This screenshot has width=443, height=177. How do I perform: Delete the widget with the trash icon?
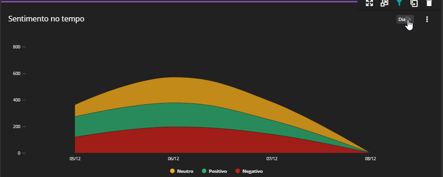429,3
